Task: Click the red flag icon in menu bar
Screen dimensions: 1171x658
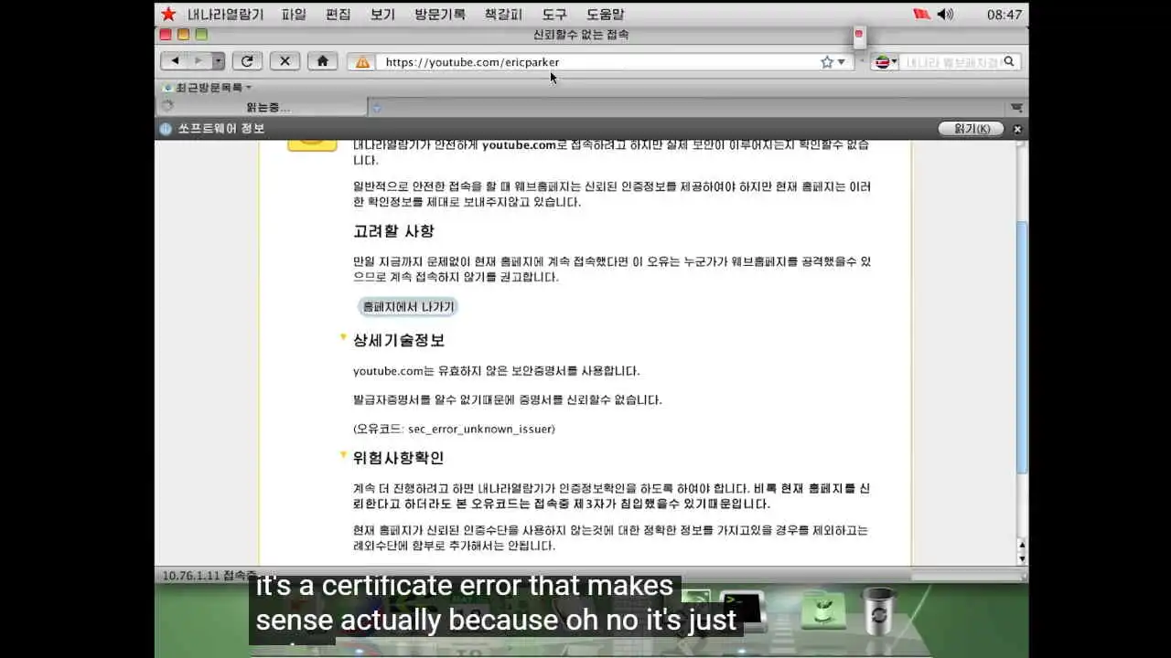Action: pos(922,14)
